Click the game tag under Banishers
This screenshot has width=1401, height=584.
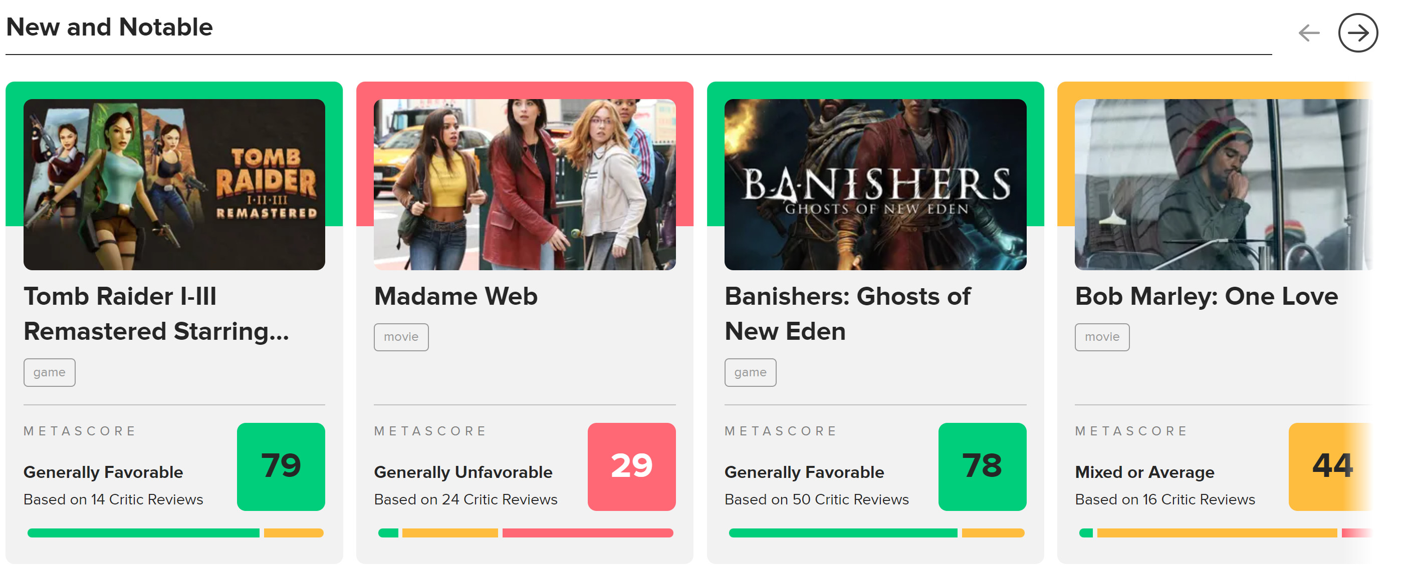tap(751, 372)
